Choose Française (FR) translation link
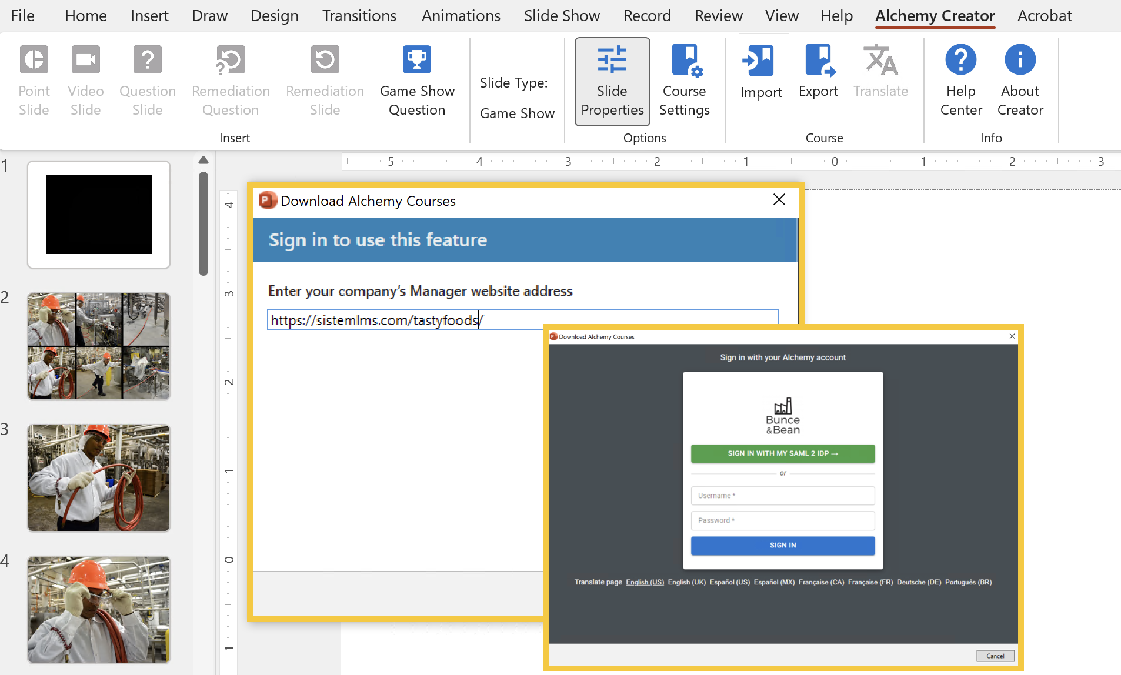1121x675 pixels. point(870,582)
